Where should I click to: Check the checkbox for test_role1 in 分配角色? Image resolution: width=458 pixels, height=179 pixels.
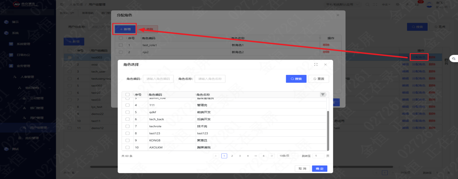pyautogui.click(x=121, y=45)
